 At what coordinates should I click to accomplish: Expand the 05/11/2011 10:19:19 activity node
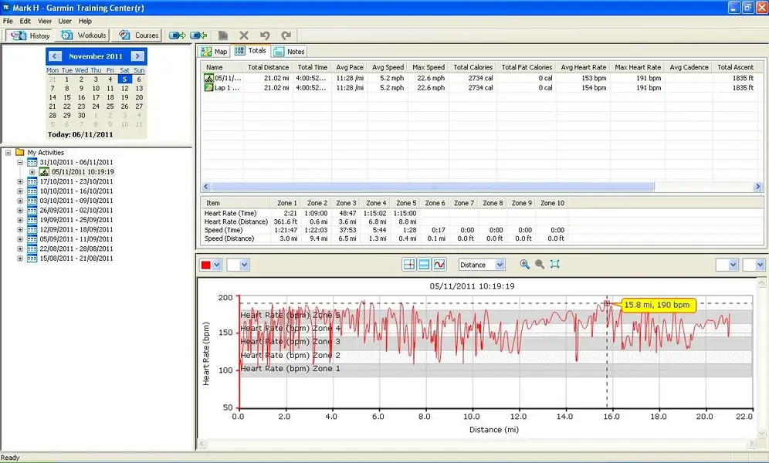(32, 172)
